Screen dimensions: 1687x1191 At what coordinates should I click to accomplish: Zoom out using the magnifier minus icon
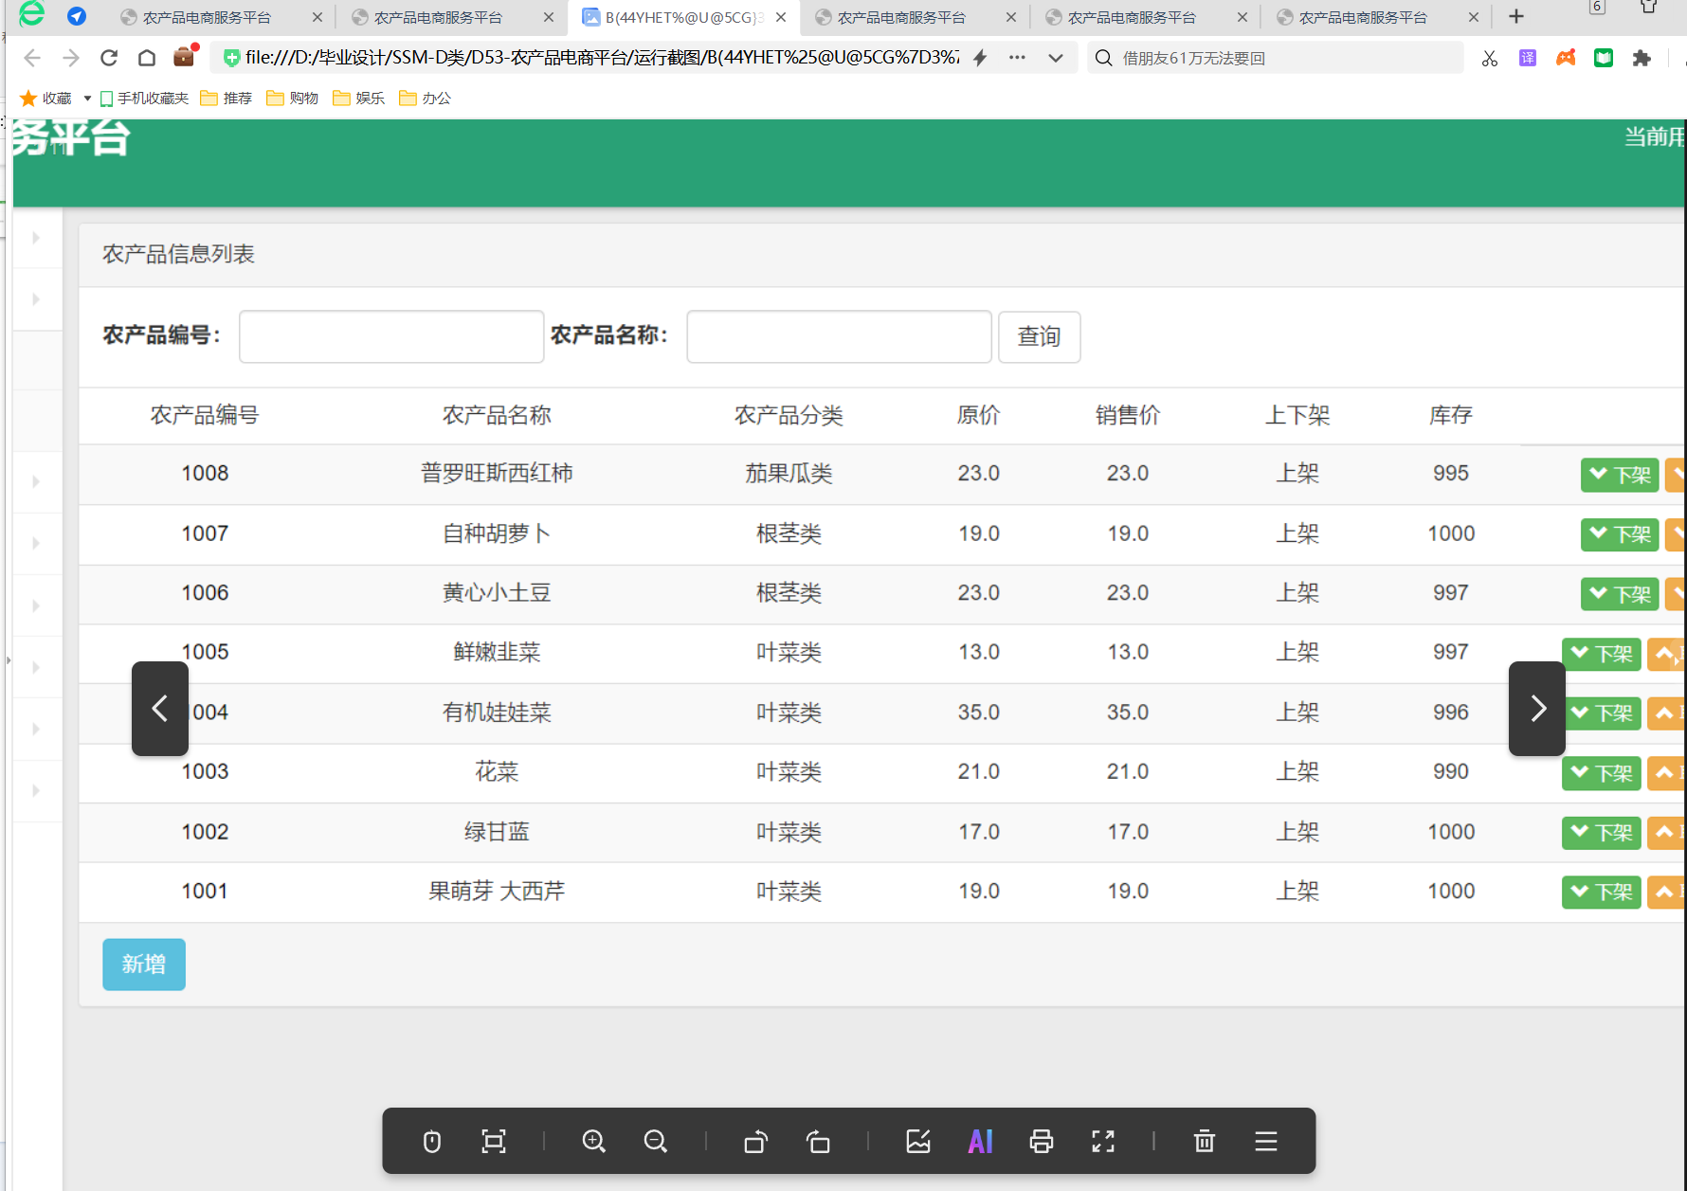pos(656,1141)
